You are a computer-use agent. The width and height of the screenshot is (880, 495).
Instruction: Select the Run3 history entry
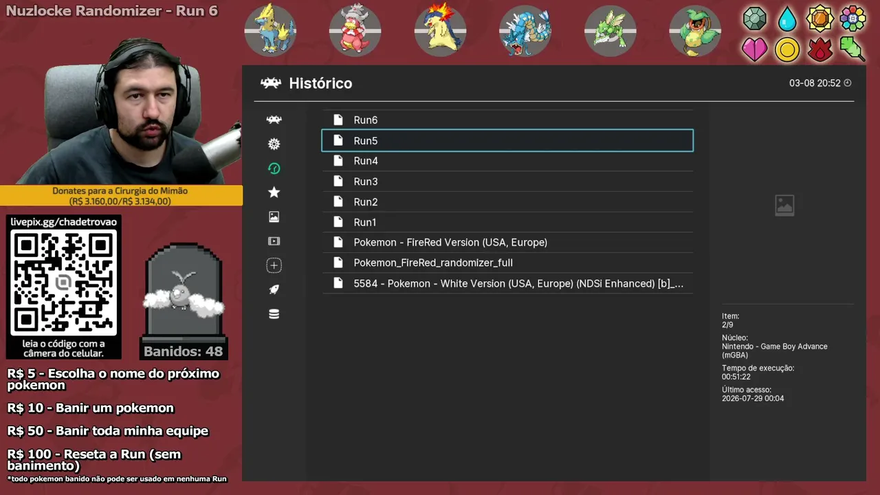507,181
